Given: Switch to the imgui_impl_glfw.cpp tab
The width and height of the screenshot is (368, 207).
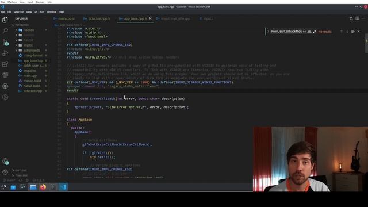Looking at the screenshot, I should coord(175,18).
